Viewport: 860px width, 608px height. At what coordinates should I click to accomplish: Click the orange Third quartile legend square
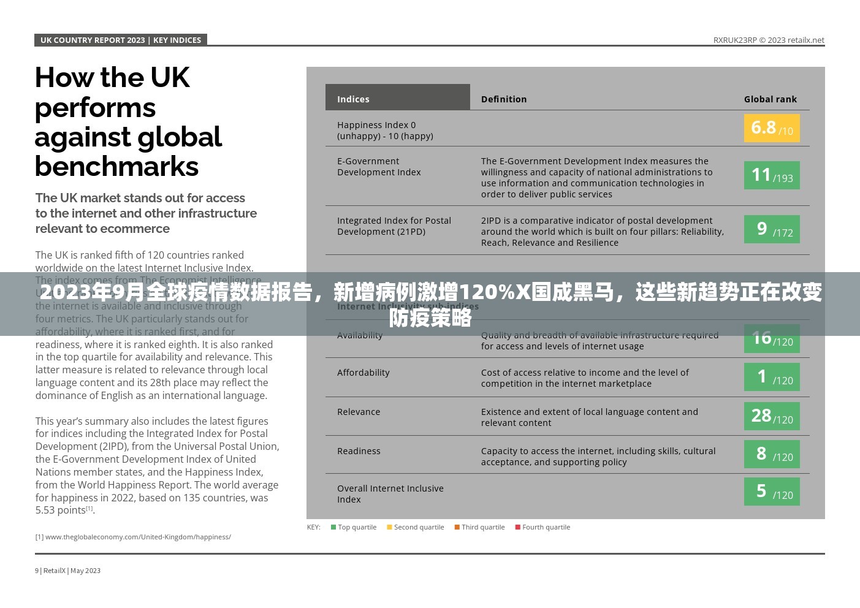[457, 527]
